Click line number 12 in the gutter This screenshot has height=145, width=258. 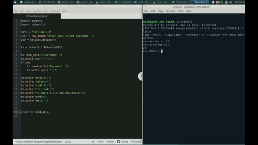(16, 62)
